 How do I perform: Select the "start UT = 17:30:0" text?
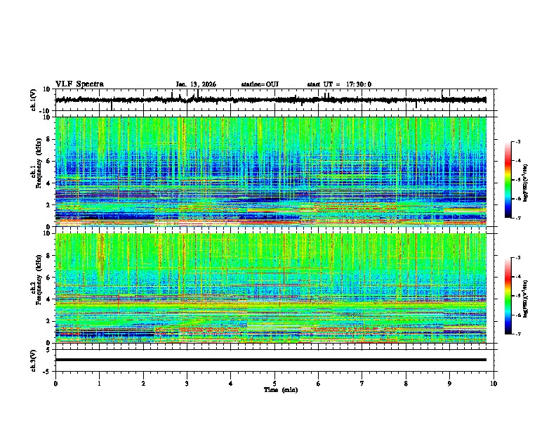tap(339, 84)
